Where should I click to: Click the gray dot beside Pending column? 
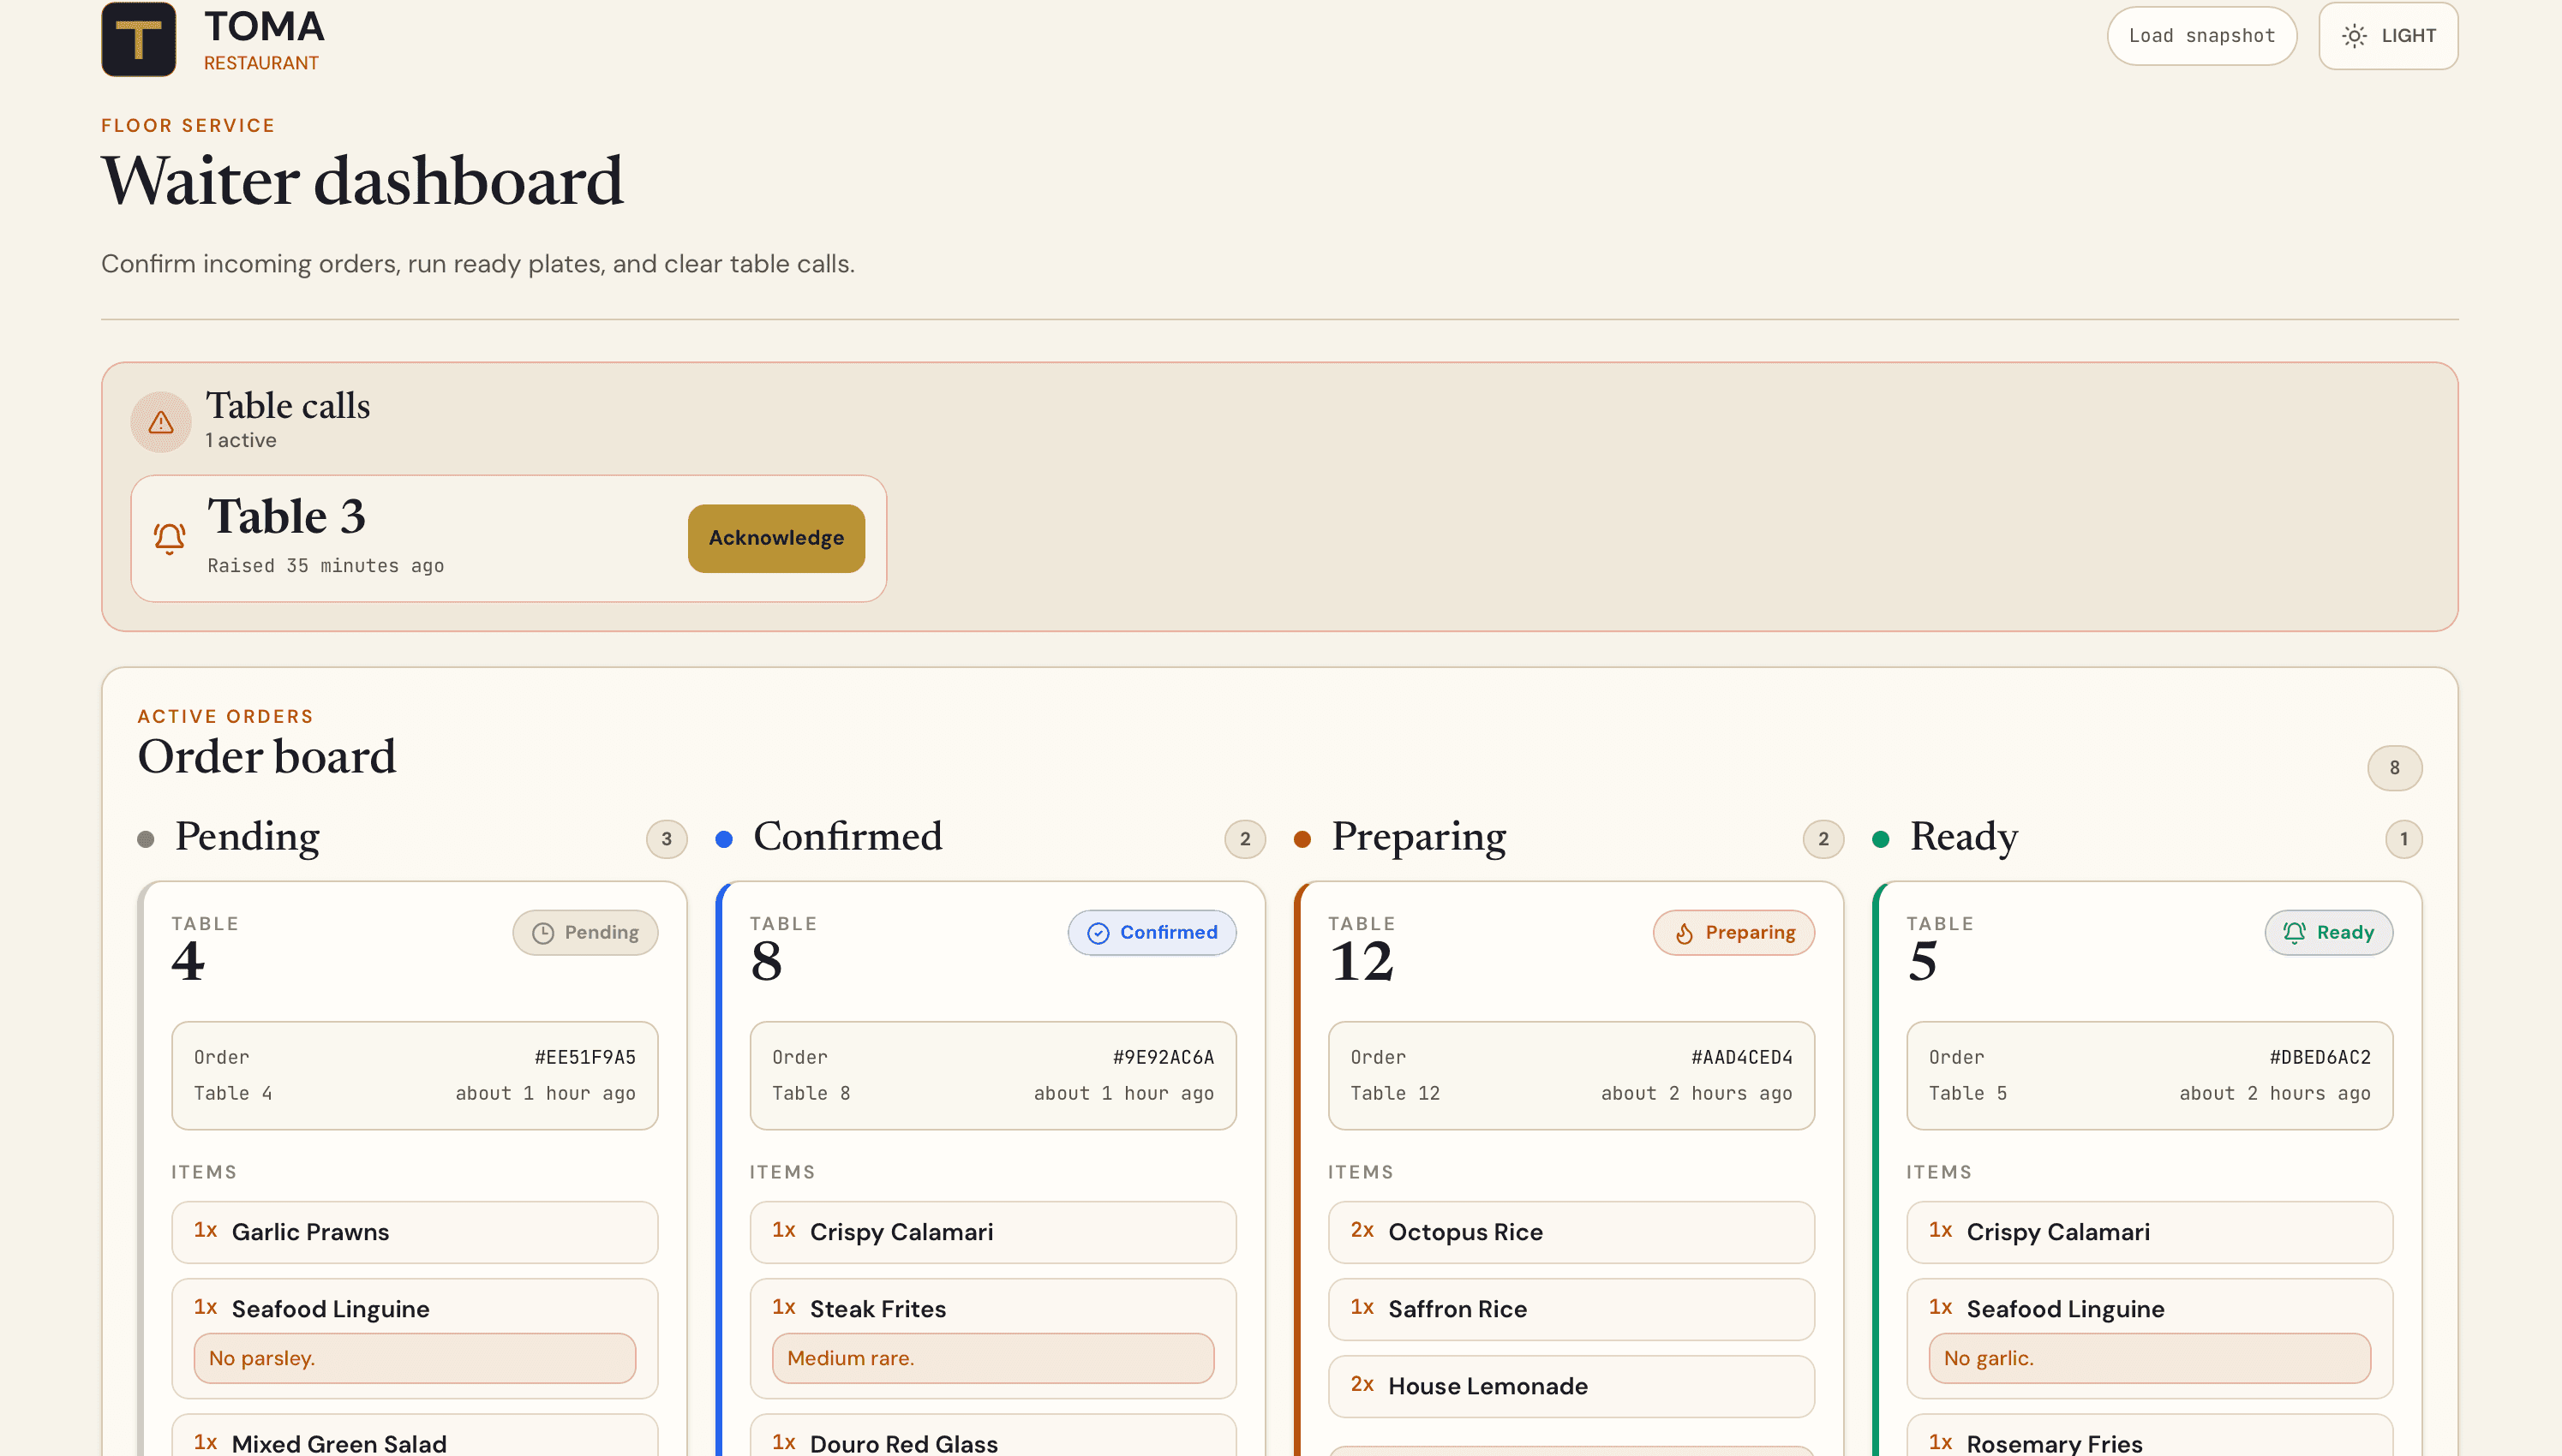click(146, 839)
